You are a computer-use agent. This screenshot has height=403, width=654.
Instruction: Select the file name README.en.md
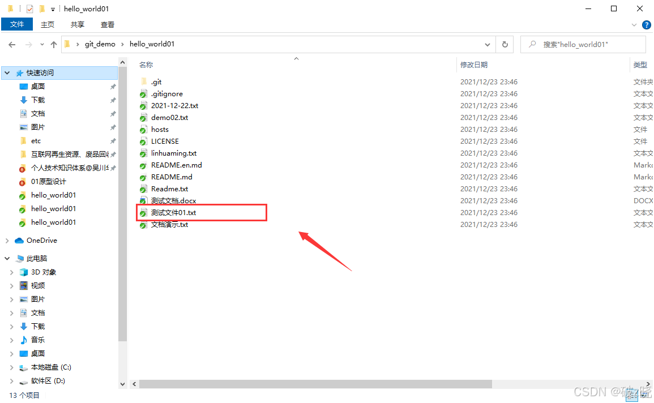click(x=177, y=165)
